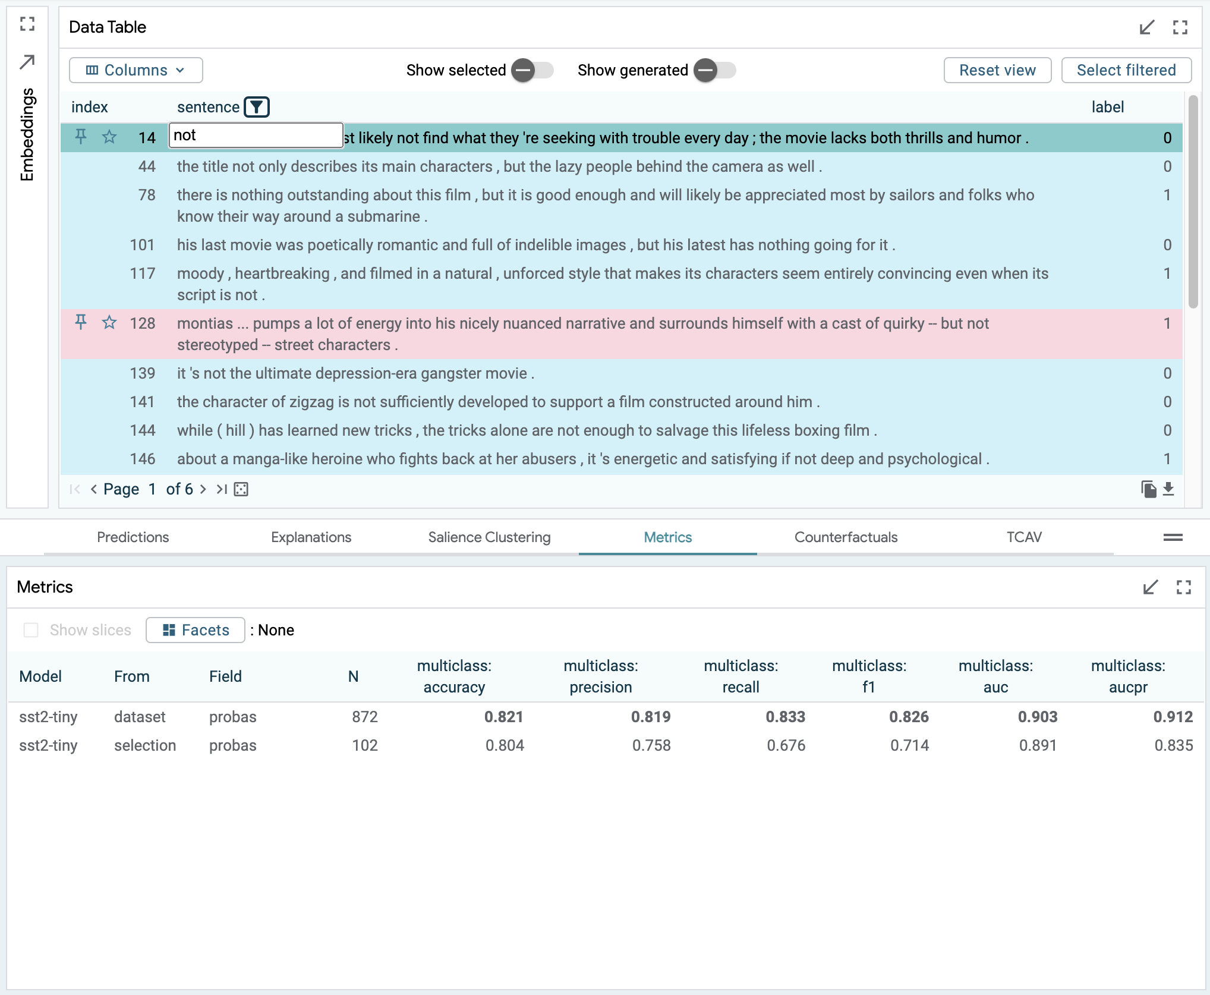Toggle the Show selected switch
Viewport: 1210px width, 995px height.
(x=532, y=70)
